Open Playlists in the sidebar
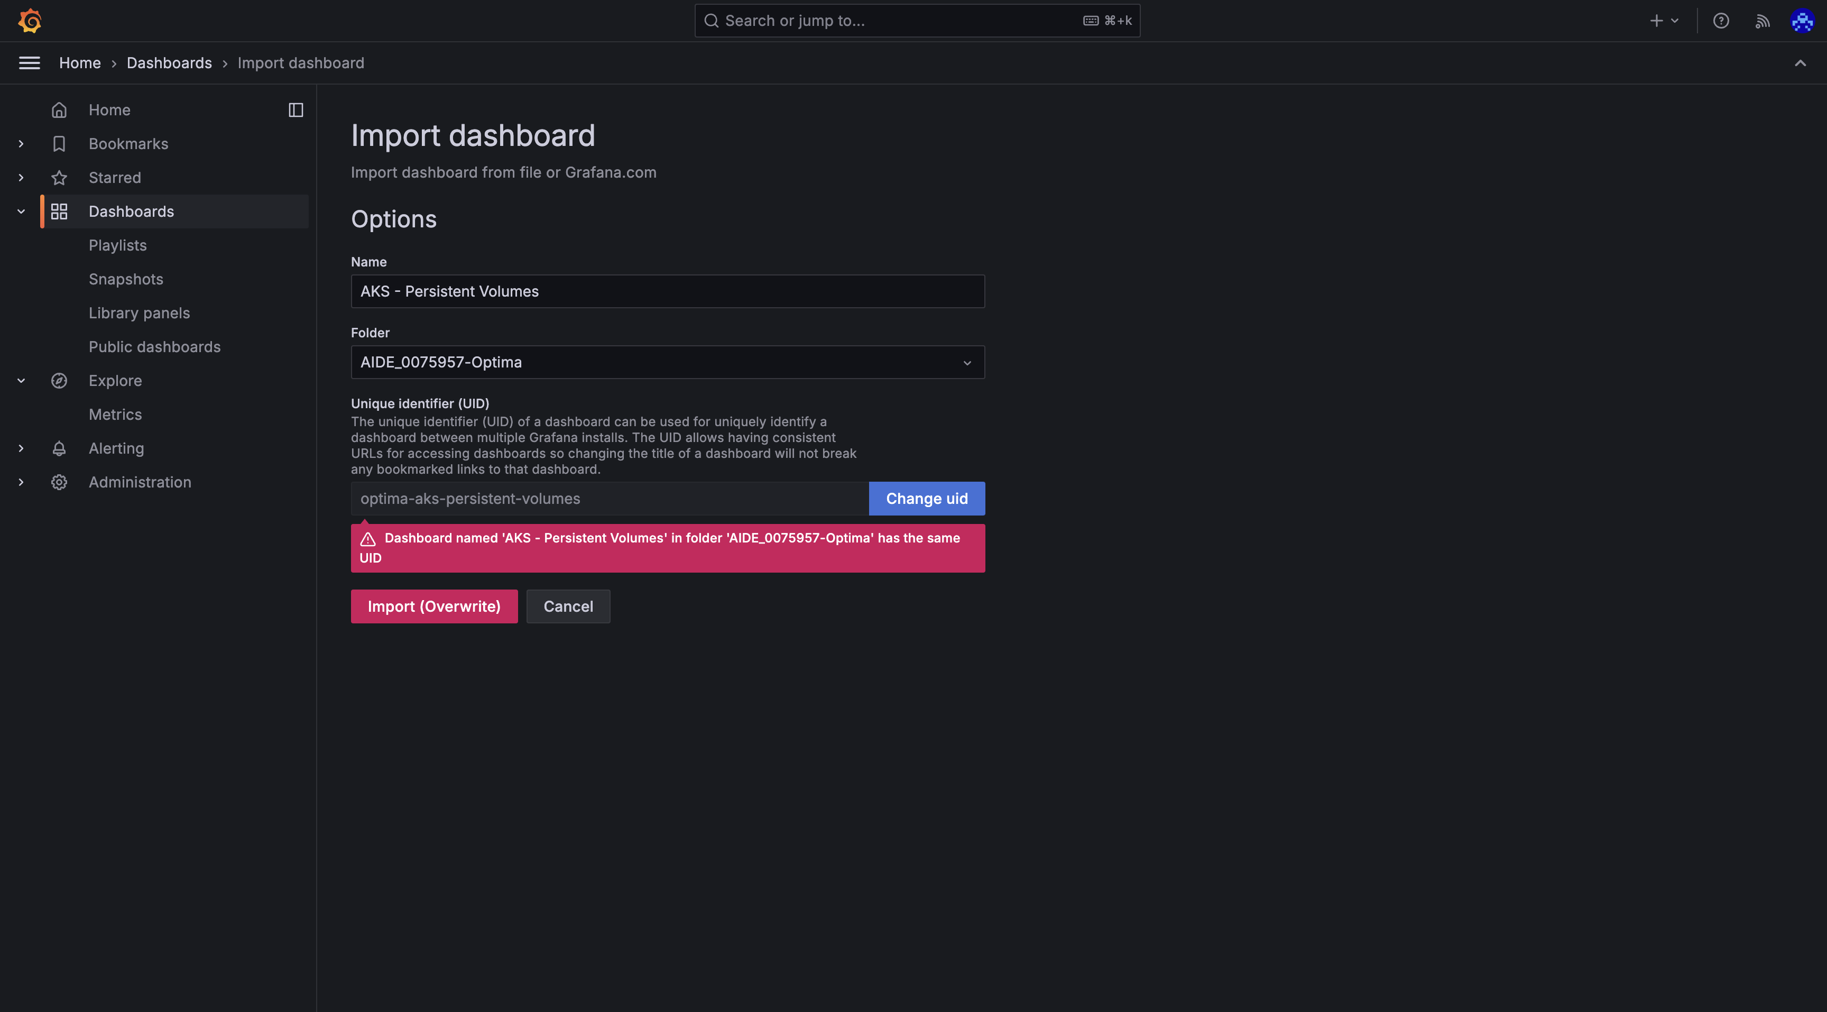 (x=118, y=245)
